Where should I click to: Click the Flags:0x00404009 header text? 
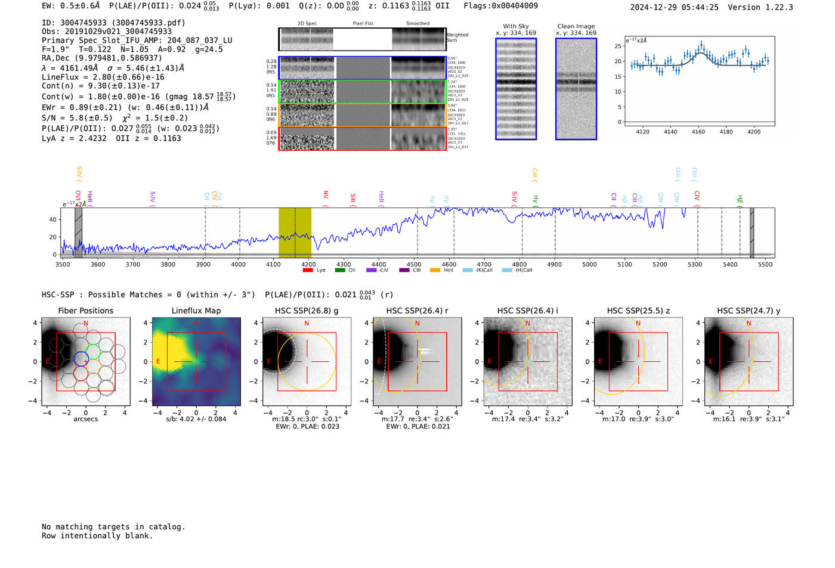click(x=501, y=5)
